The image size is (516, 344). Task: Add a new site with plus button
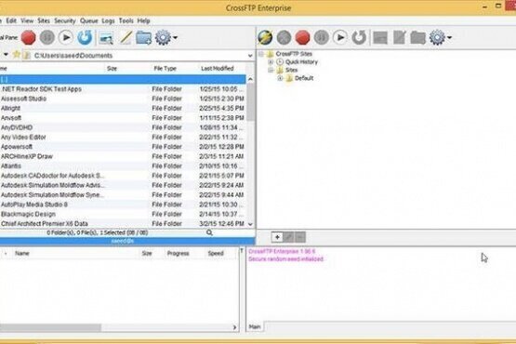277,237
